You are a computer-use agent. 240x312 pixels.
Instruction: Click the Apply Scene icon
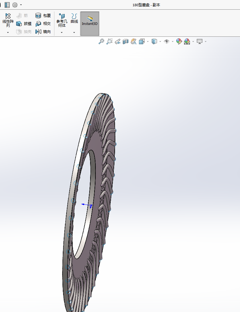pos(187,41)
